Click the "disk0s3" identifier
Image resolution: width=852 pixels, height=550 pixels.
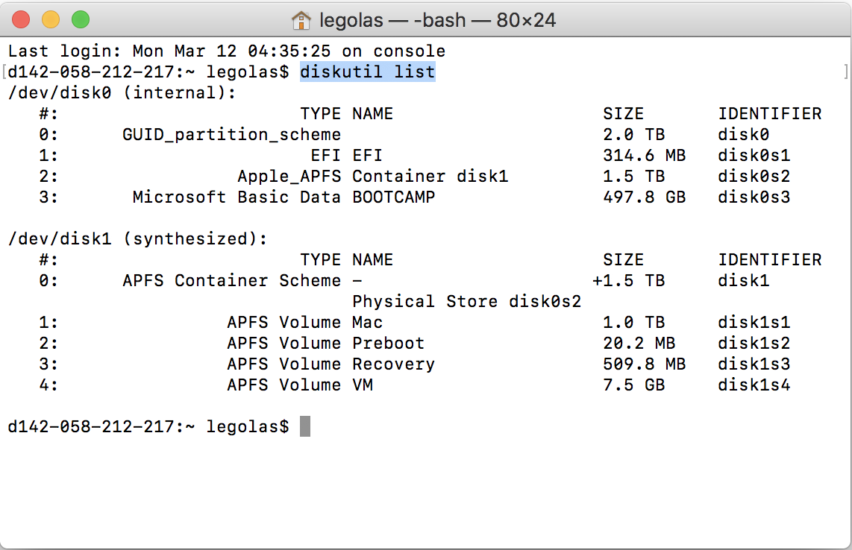(x=754, y=197)
